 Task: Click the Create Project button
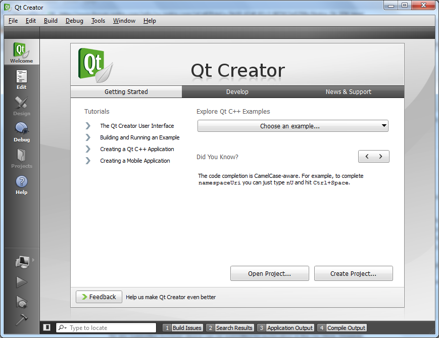(x=353, y=273)
